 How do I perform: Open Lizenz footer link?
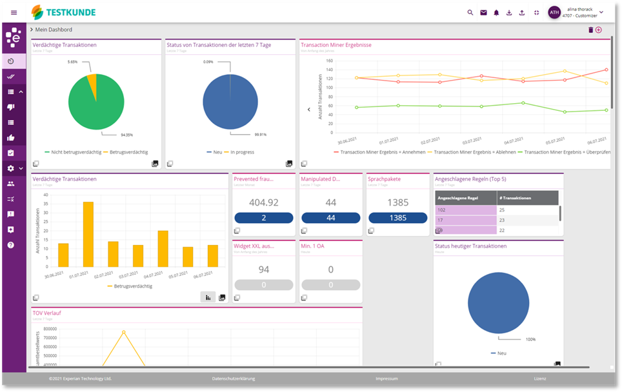[540, 378]
